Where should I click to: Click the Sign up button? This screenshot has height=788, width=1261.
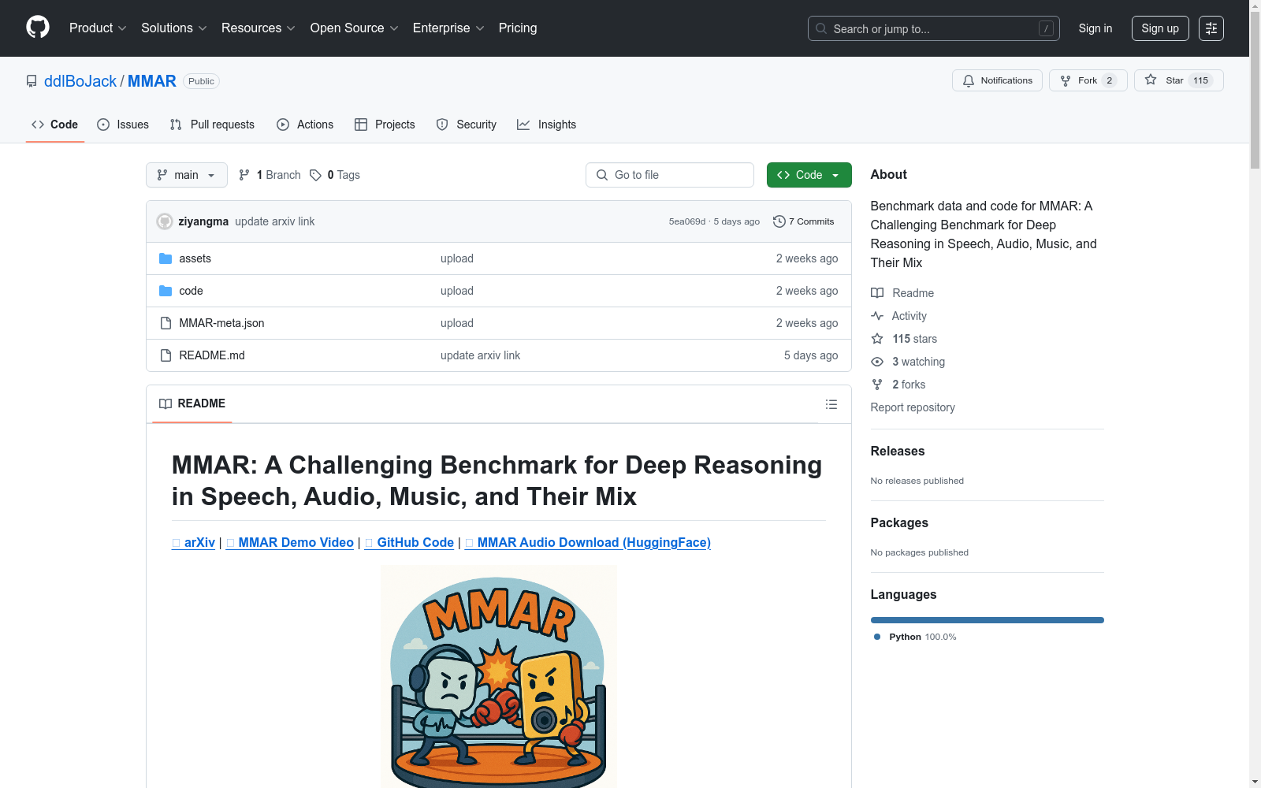1160,28
